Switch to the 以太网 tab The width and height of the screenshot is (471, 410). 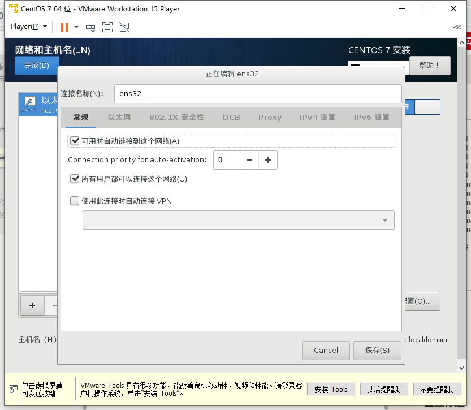119,117
